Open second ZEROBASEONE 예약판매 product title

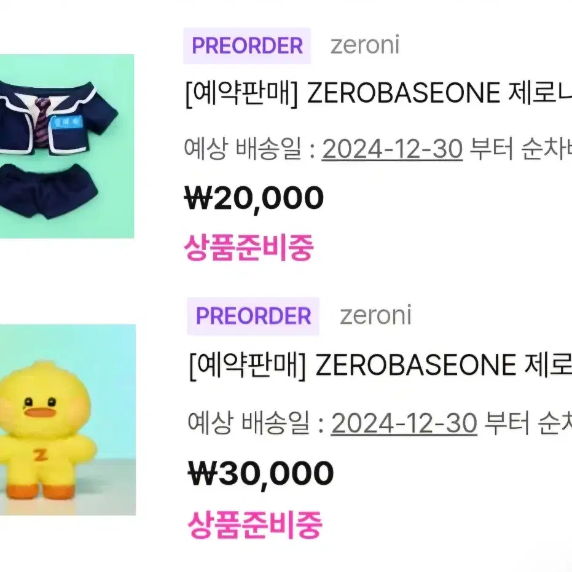click(380, 366)
